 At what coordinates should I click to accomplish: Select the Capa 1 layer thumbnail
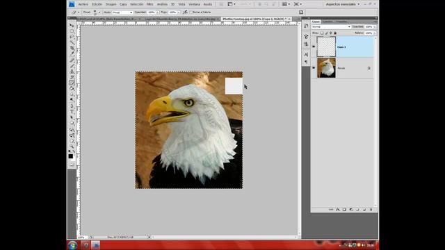[x=326, y=47]
